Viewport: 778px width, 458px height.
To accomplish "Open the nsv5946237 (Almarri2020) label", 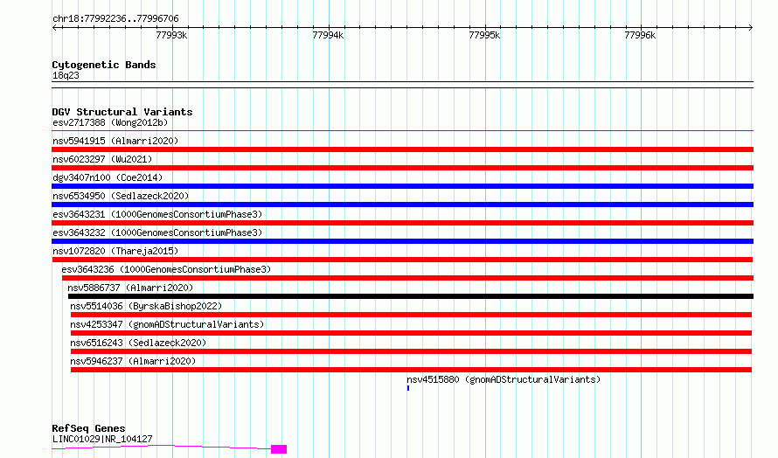I will (x=133, y=361).
